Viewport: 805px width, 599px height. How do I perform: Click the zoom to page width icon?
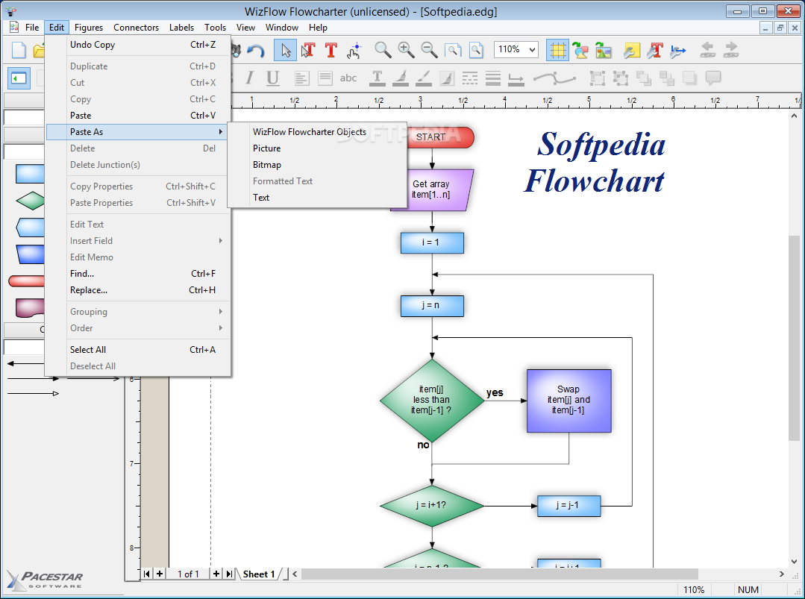[x=453, y=50]
